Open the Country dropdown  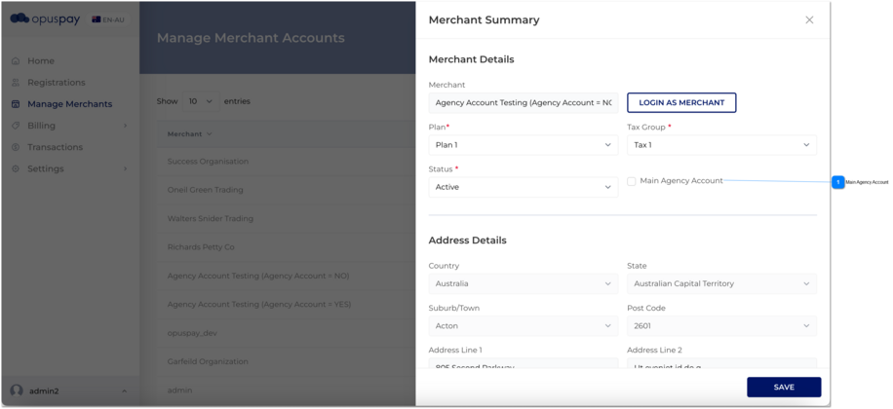tap(523, 283)
